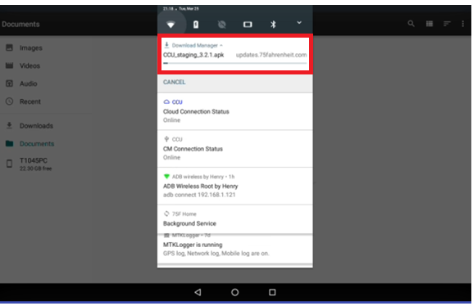Image resolution: width=473 pixels, height=306 pixels.
Task: Click the Downloads arrow icon
Action: coord(9,126)
